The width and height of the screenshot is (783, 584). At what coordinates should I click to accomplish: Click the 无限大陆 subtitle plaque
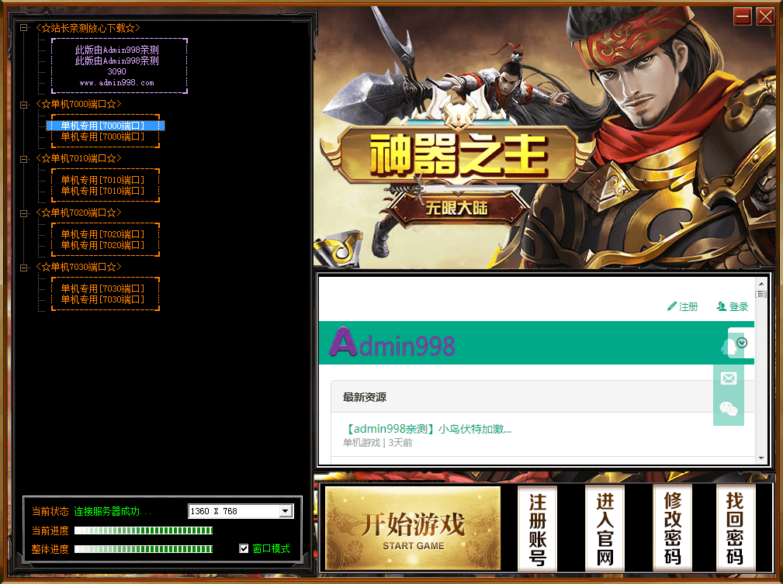456,208
